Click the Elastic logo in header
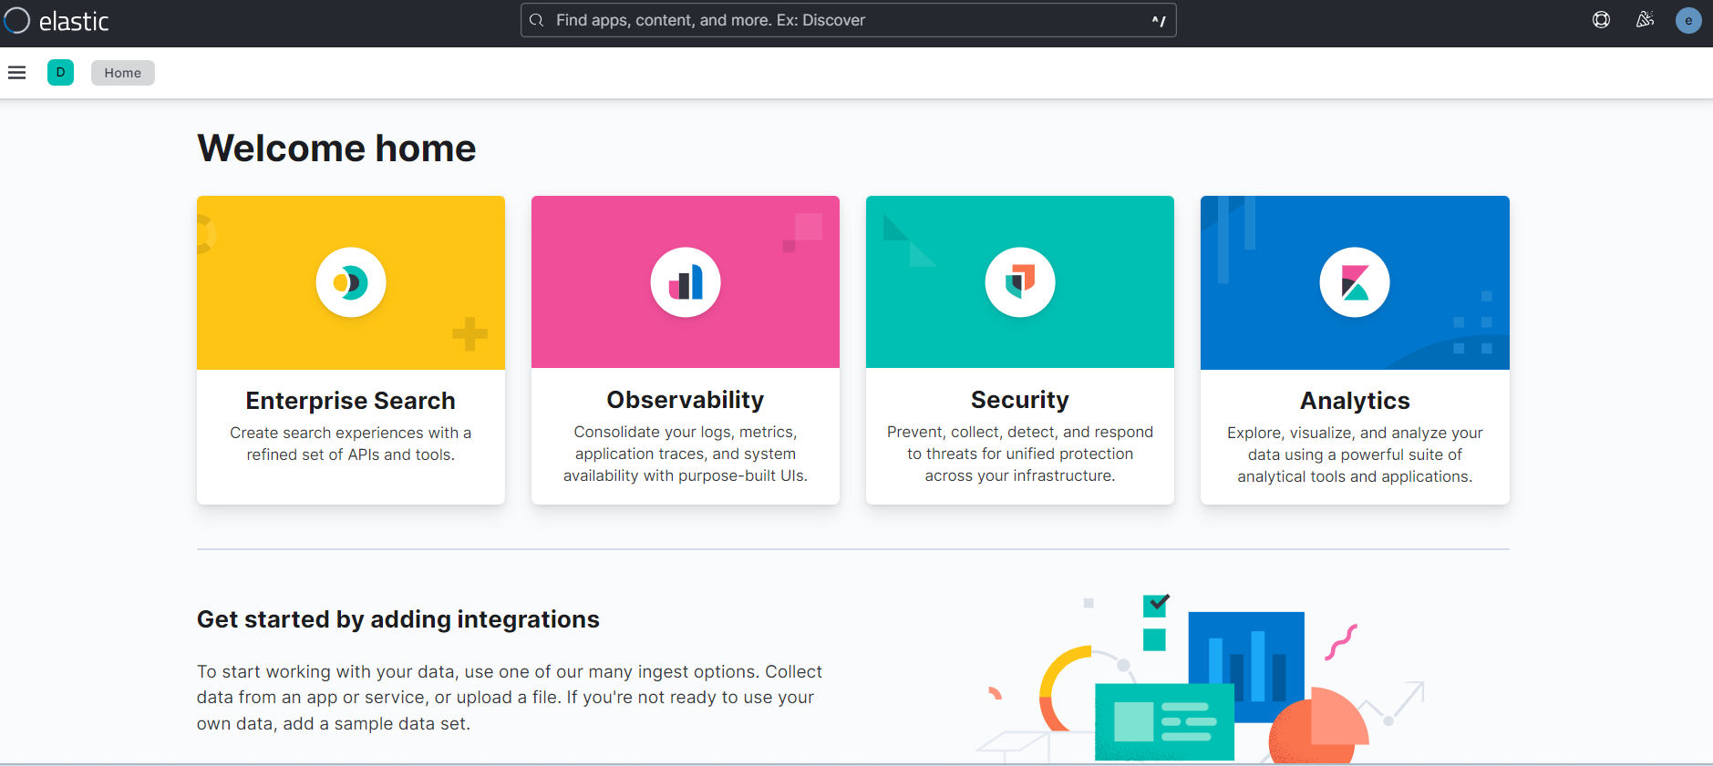1713x766 pixels. (x=57, y=21)
